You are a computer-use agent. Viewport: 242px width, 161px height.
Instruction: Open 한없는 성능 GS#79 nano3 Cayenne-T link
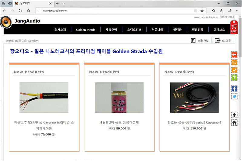click(x=194, y=122)
